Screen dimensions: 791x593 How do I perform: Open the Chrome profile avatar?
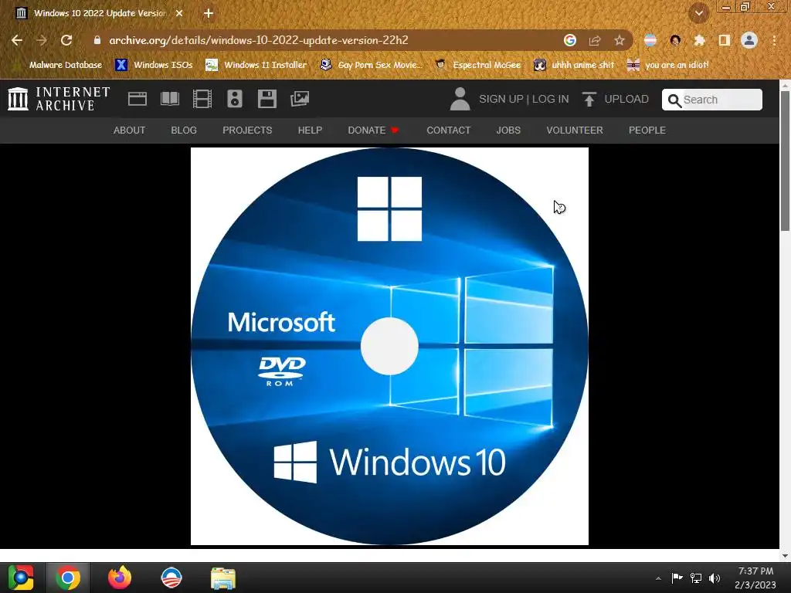point(749,40)
